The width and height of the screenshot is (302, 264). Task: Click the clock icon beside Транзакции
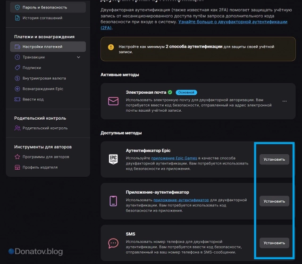pyautogui.click(x=17, y=57)
